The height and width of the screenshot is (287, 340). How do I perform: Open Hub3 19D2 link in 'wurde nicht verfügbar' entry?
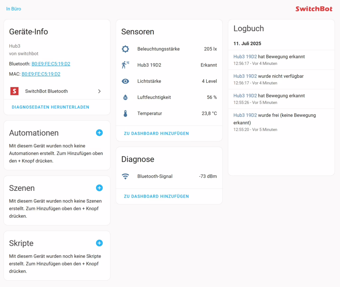245,76
